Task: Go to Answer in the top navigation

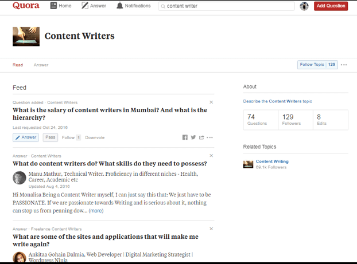Action: click(x=94, y=6)
